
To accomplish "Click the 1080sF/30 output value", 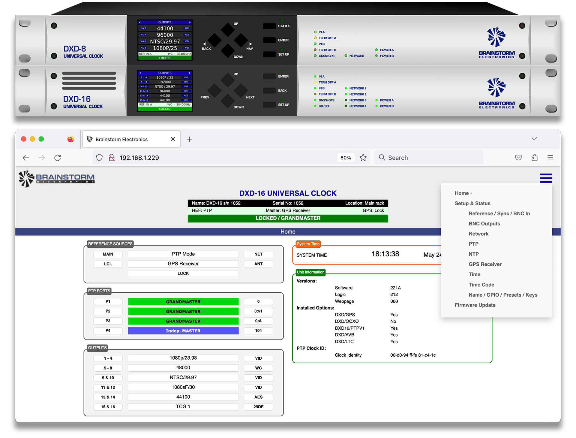I will (x=183, y=387).
